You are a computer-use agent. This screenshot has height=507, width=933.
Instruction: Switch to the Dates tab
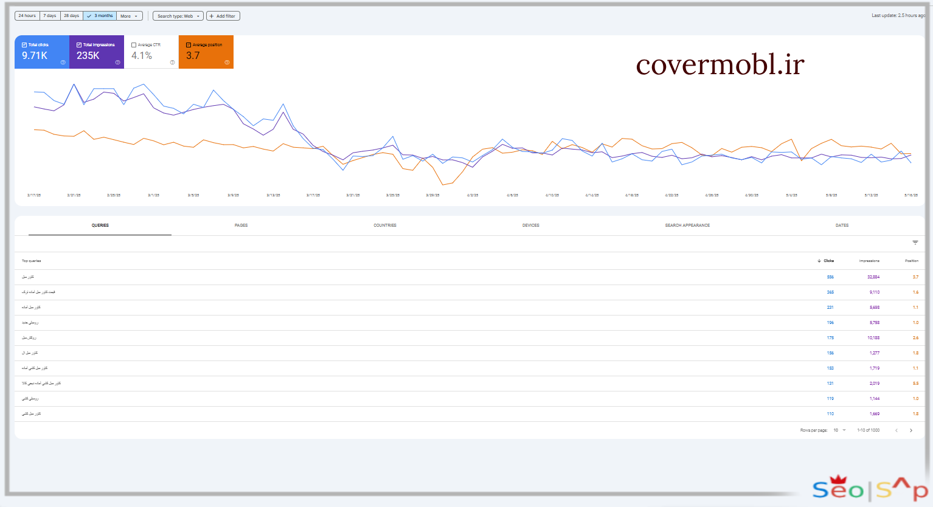842,226
